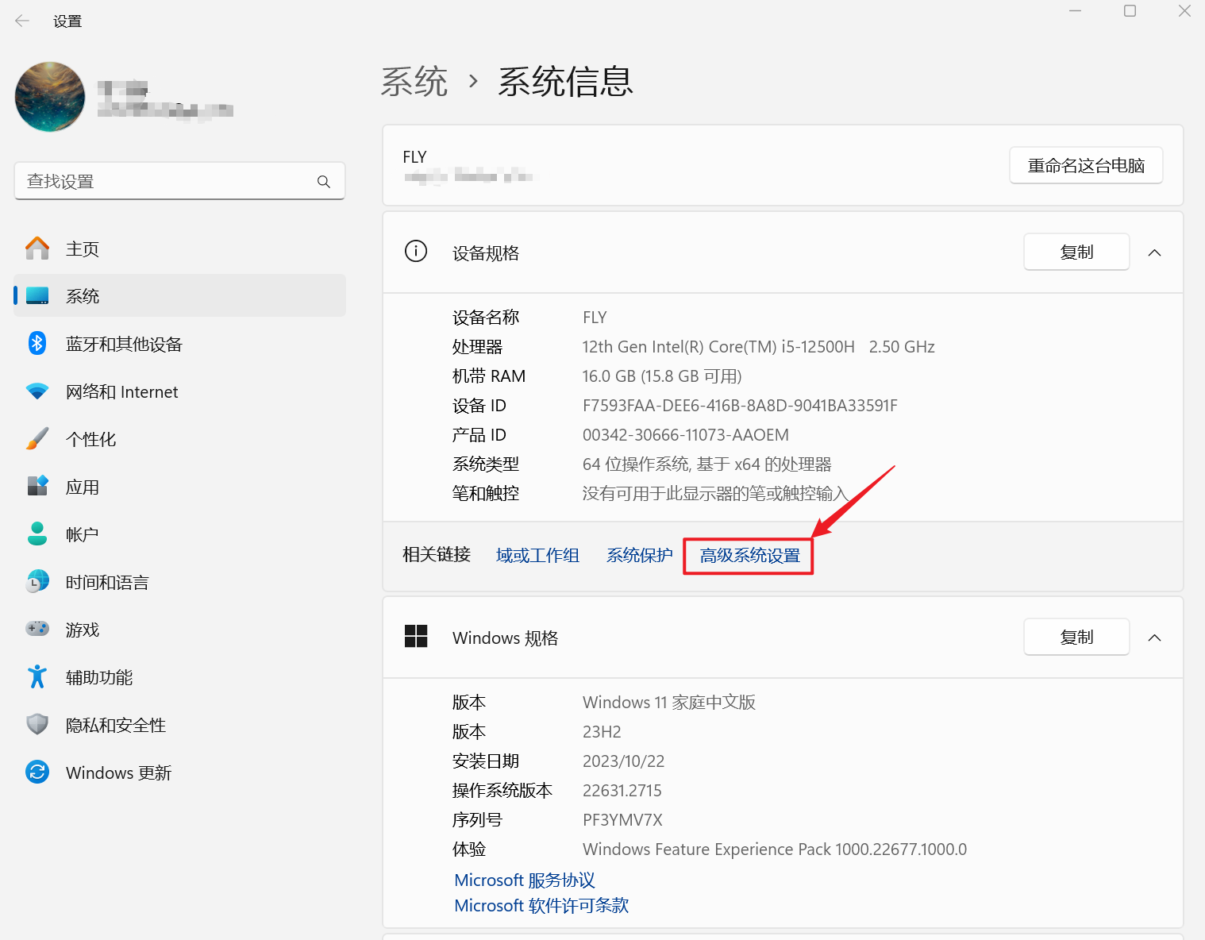Image resolution: width=1205 pixels, height=940 pixels.
Task: Click the device ID value F7593FAA-DEE6
Action: 740,406
